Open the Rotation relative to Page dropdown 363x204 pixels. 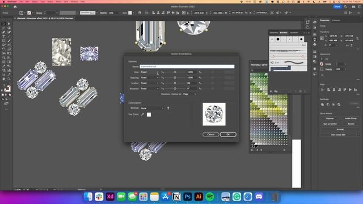pyautogui.click(x=189, y=94)
